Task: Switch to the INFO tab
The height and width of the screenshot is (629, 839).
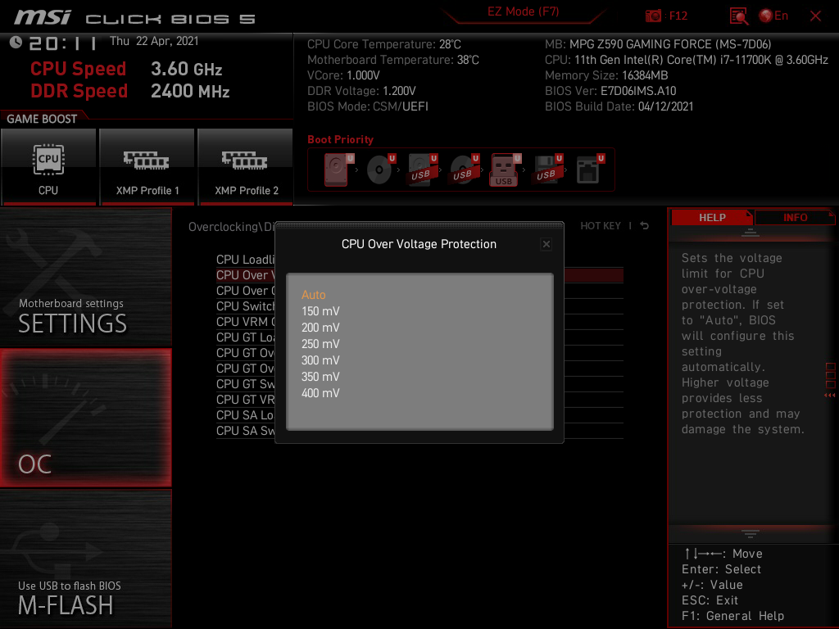Action: (795, 217)
